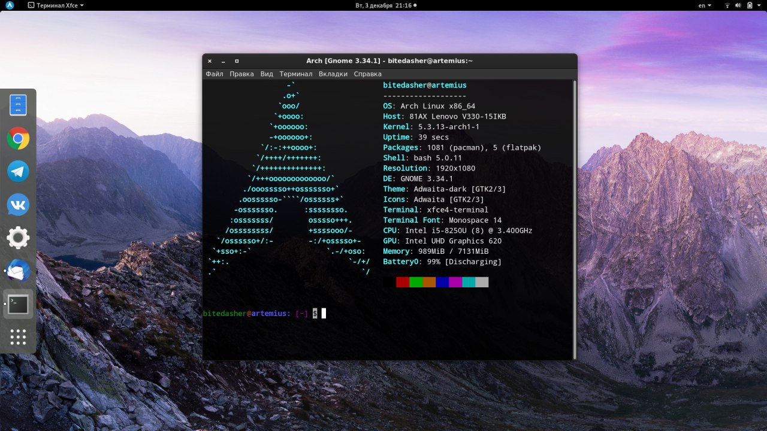The image size is (767, 431).
Task: Click the 'Terminal Font: Monospace 14' line
Action: pos(442,220)
